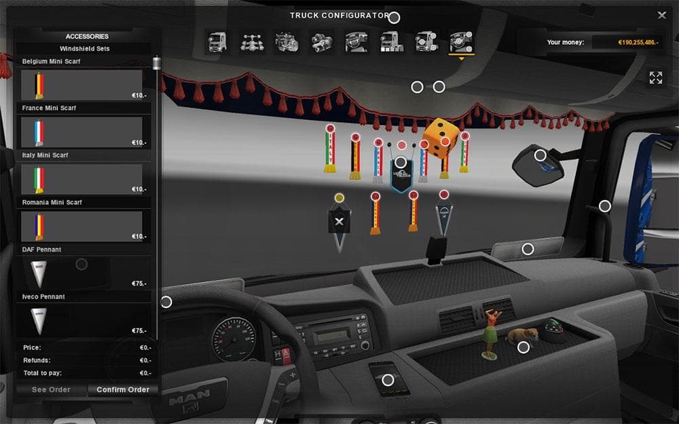This screenshot has width=679, height=424.
Task: Click slot marker at the left windshield edge
Action: click(x=166, y=302)
